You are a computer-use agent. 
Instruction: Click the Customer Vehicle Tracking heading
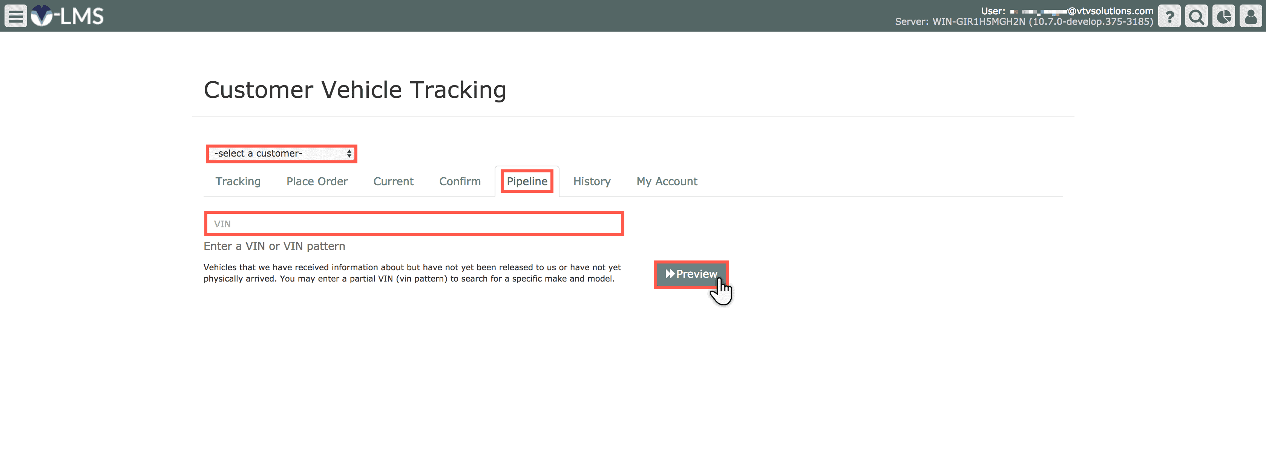point(355,90)
